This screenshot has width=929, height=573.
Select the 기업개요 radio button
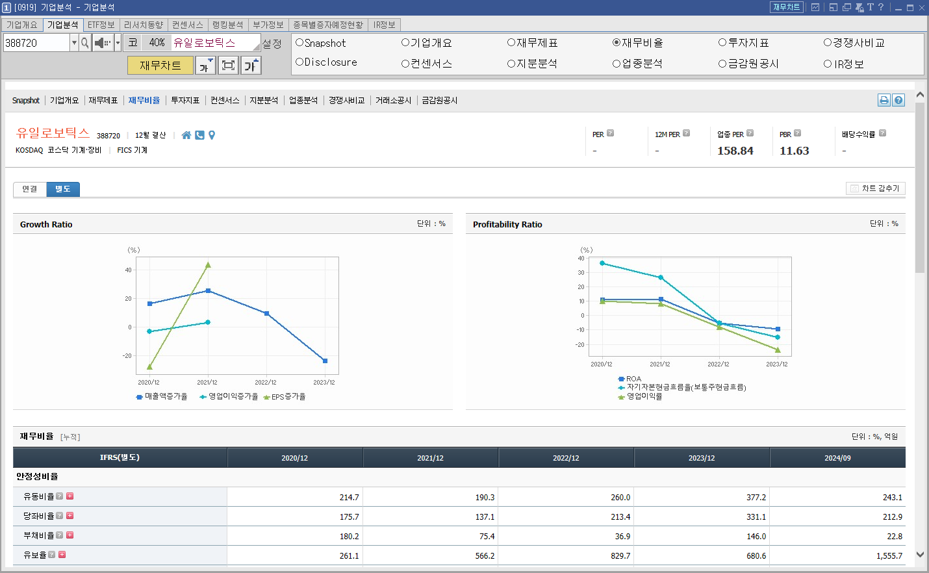[405, 42]
